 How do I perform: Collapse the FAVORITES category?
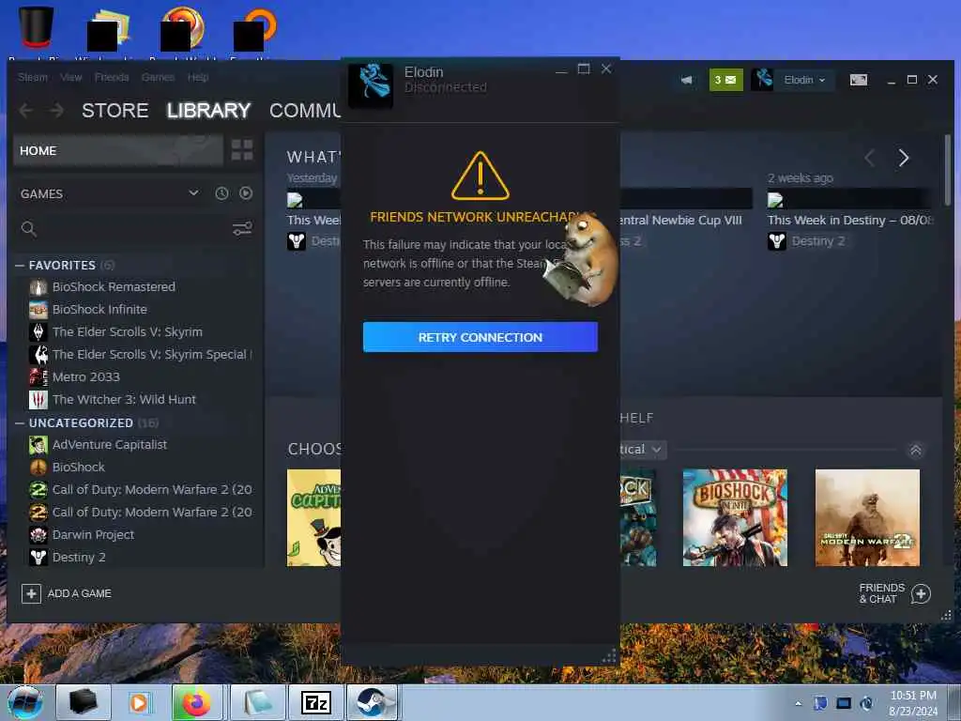click(20, 266)
